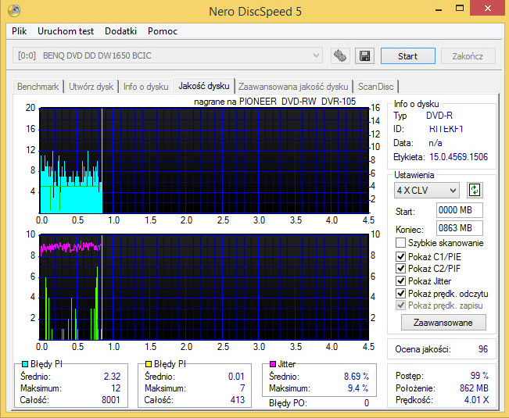
Task: Toggle the Pokaż C1/PIE checkbox
Action: click(x=400, y=256)
